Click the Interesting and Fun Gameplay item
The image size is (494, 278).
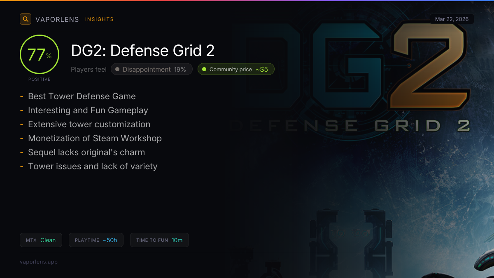88,110
